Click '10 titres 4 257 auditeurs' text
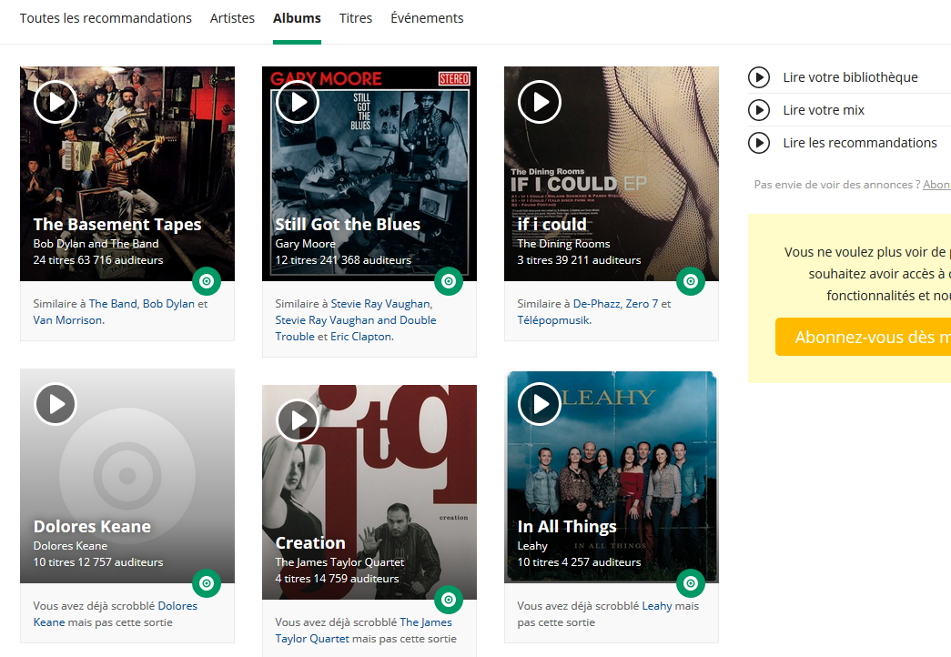The height and width of the screenshot is (657, 951). (579, 562)
